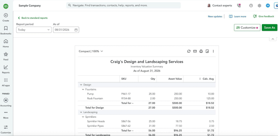Click Back to standard reports link
Viewport: 278px width, 136px height.
[x=33, y=18]
